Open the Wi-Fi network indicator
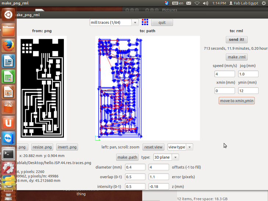The height and width of the screenshot is (201, 268). point(197,3)
